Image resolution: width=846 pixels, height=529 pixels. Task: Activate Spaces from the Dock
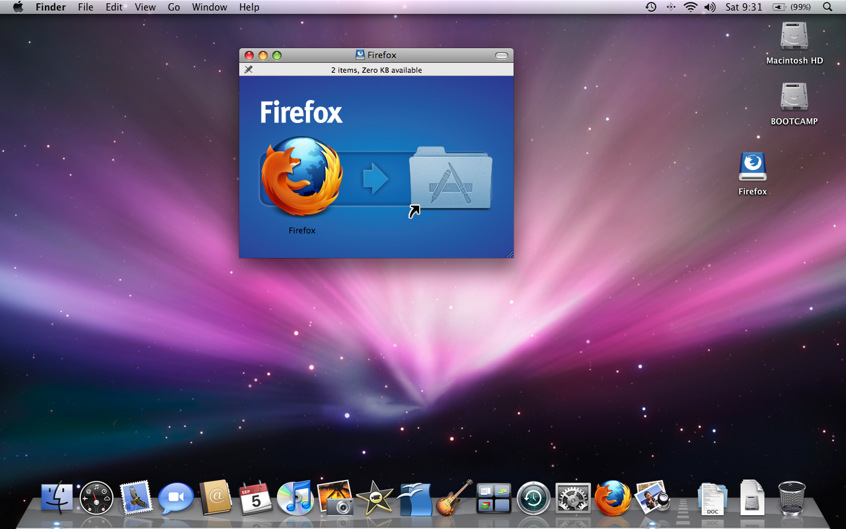click(x=494, y=497)
